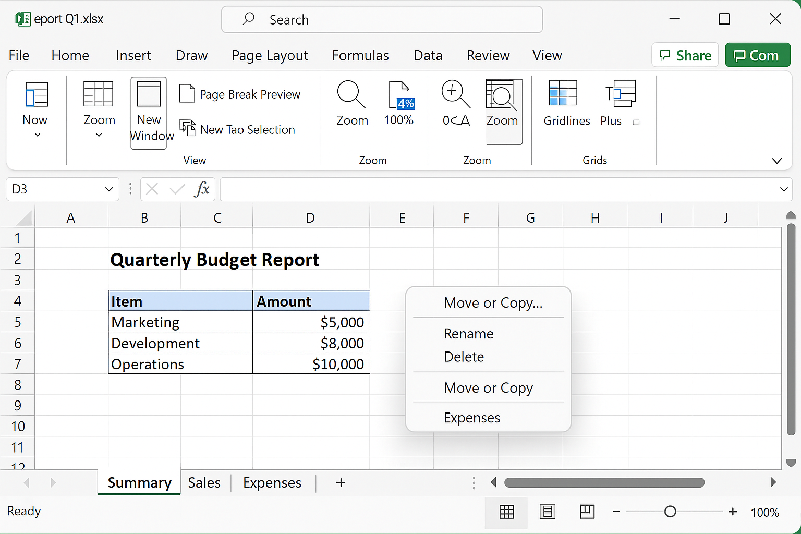Toggle the Gridlines icon

click(563, 93)
